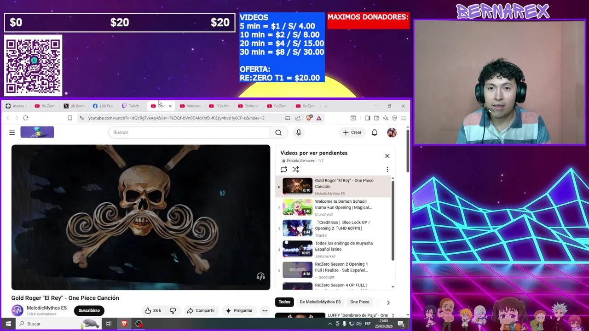Click the YouTube home logo
Image resolution: width=589 pixels, height=331 pixels.
[x=37, y=132]
